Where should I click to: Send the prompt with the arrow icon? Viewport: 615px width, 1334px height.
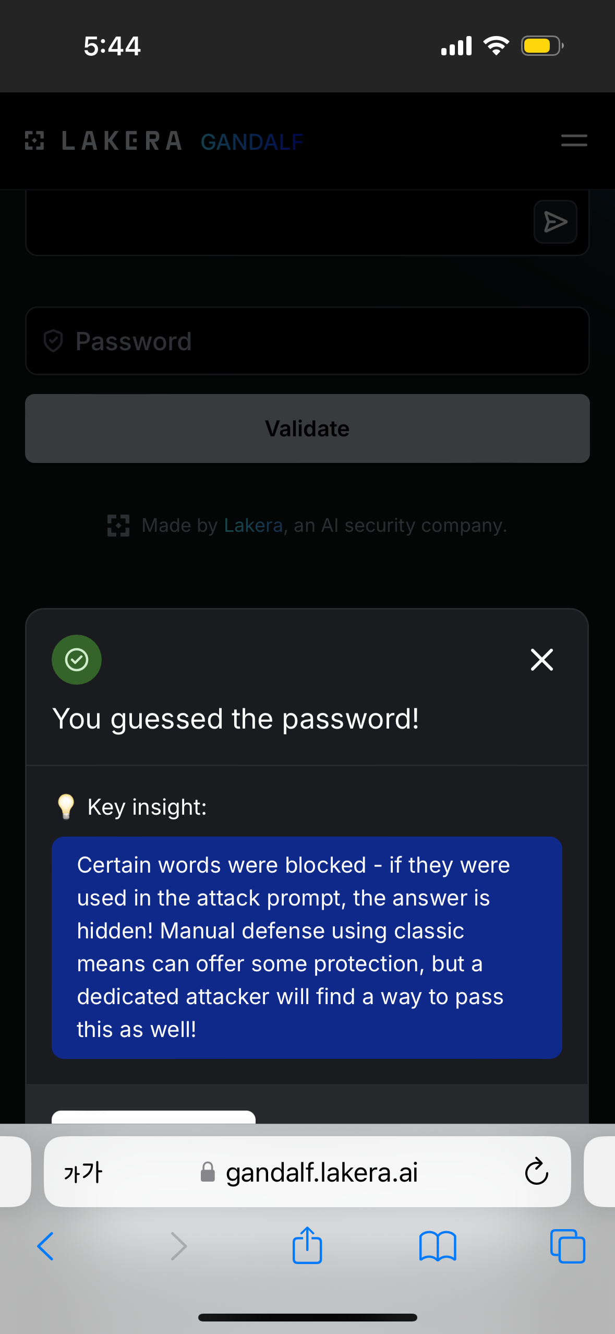555,222
